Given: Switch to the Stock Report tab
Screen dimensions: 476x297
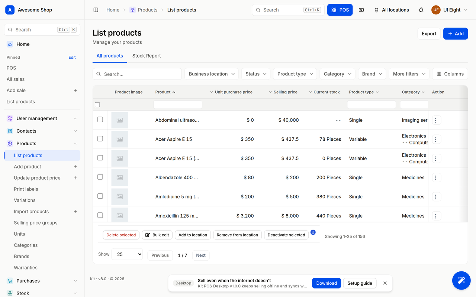Looking at the screenshot, I should tap(147, 56).
